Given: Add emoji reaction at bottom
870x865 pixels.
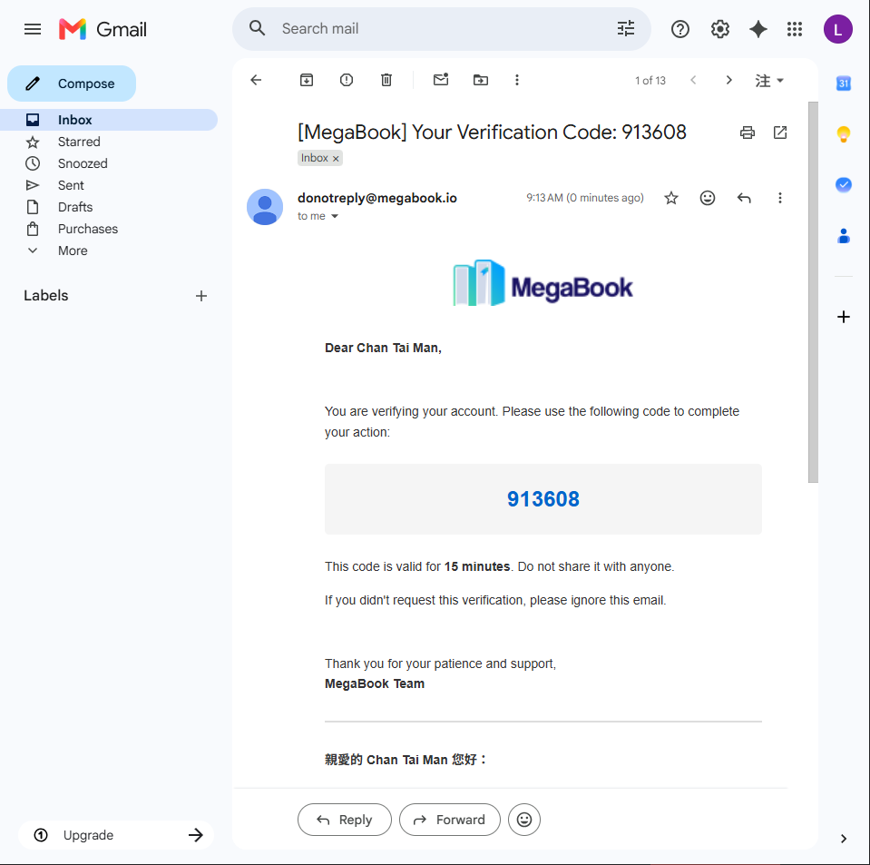Looking at the screenshot, I should coord(524,820).
